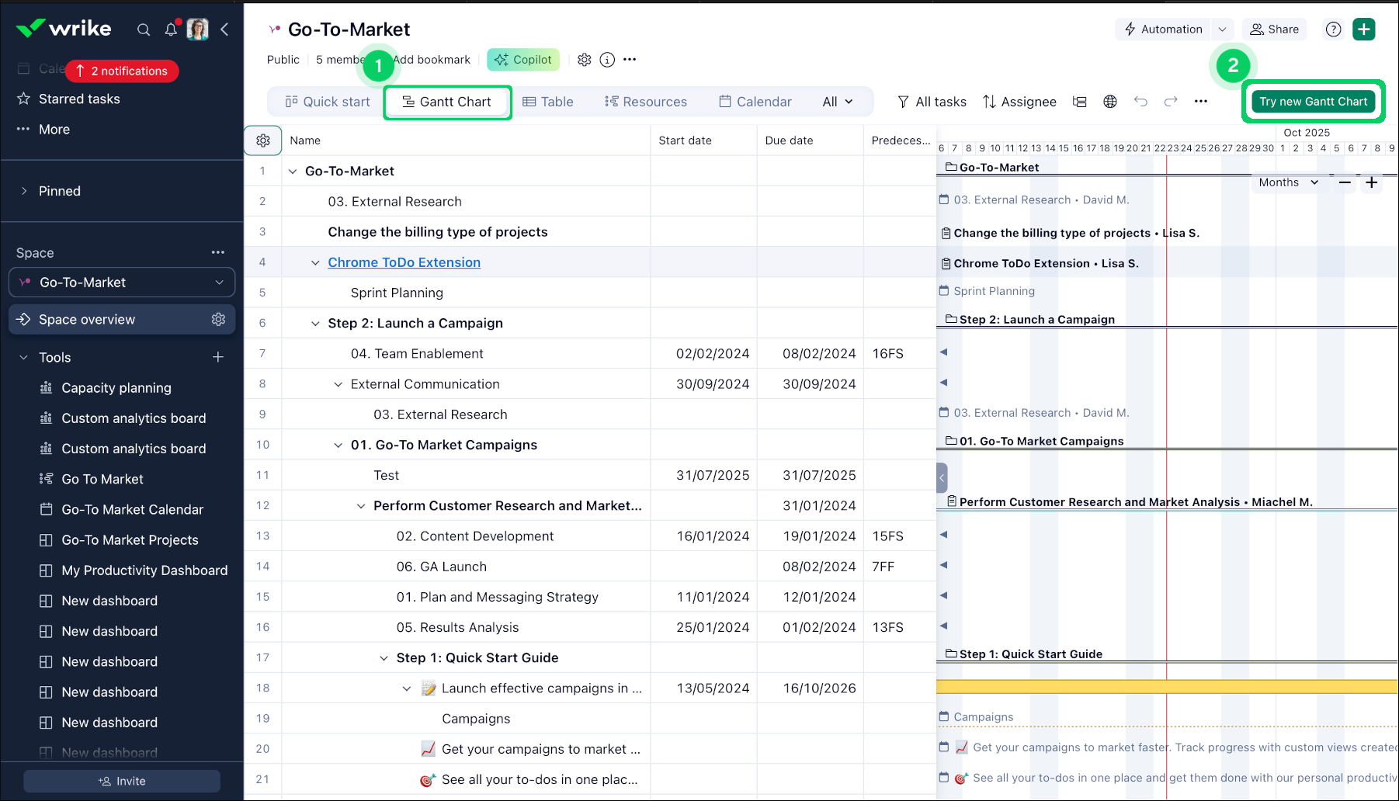
Task: Click the Try new Gantt Chart button
Action: coord(1313,102)
